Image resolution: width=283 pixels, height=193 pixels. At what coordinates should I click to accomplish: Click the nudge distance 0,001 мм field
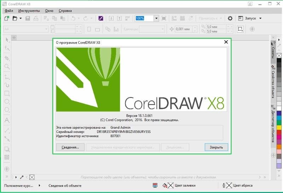(x=183, y=29)
